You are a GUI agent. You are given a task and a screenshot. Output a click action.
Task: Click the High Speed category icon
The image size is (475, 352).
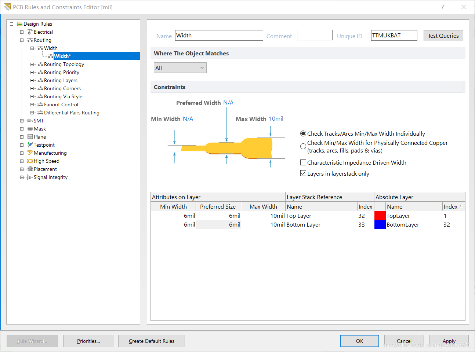[30, 161]
